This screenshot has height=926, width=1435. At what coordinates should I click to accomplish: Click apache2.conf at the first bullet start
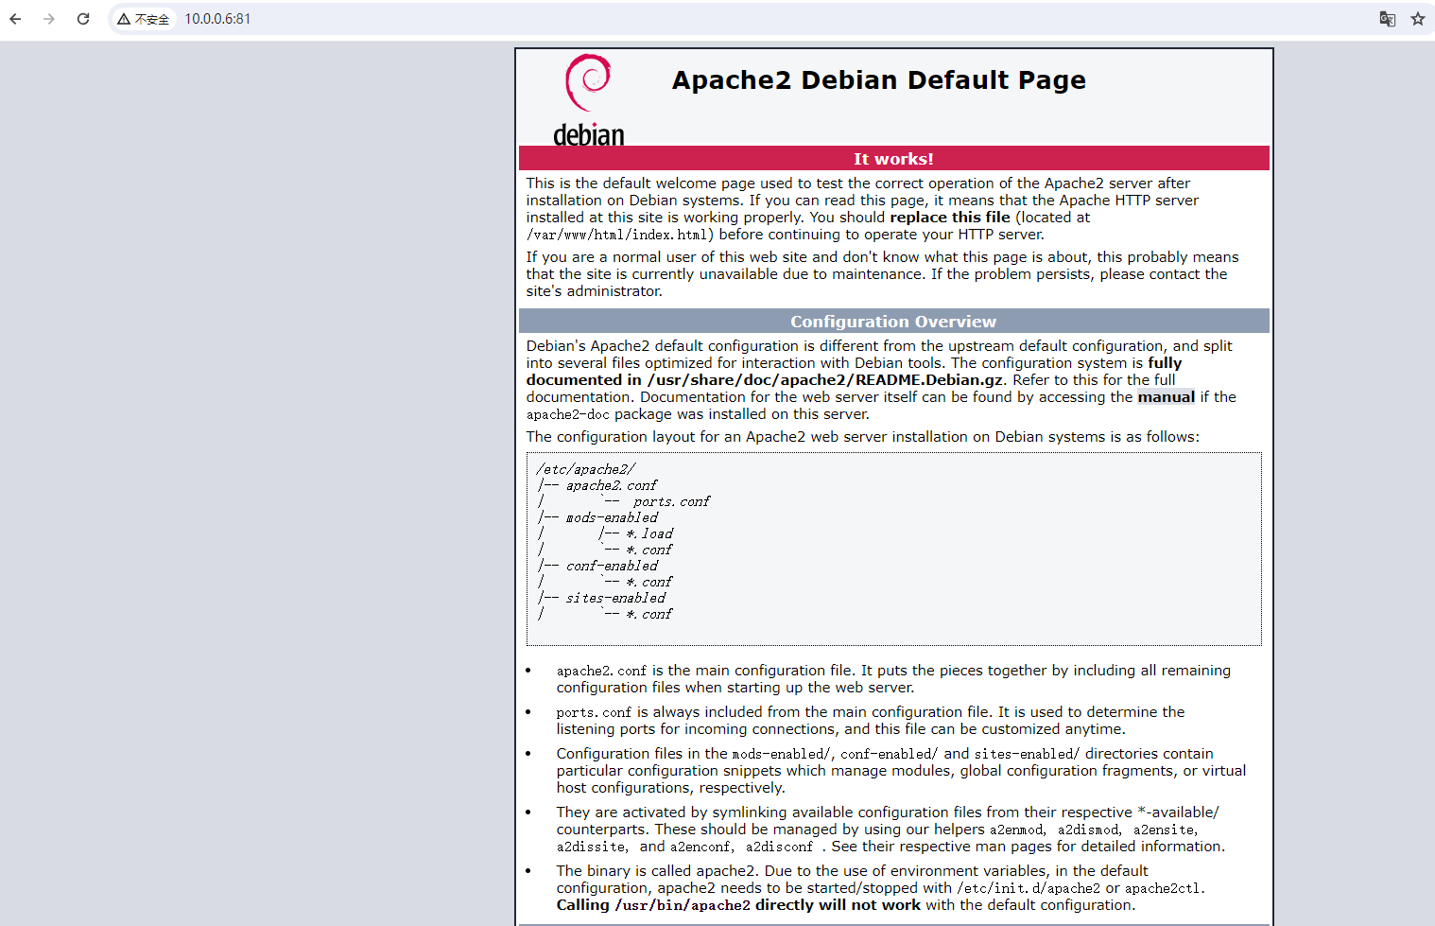[x=601, y=671]
